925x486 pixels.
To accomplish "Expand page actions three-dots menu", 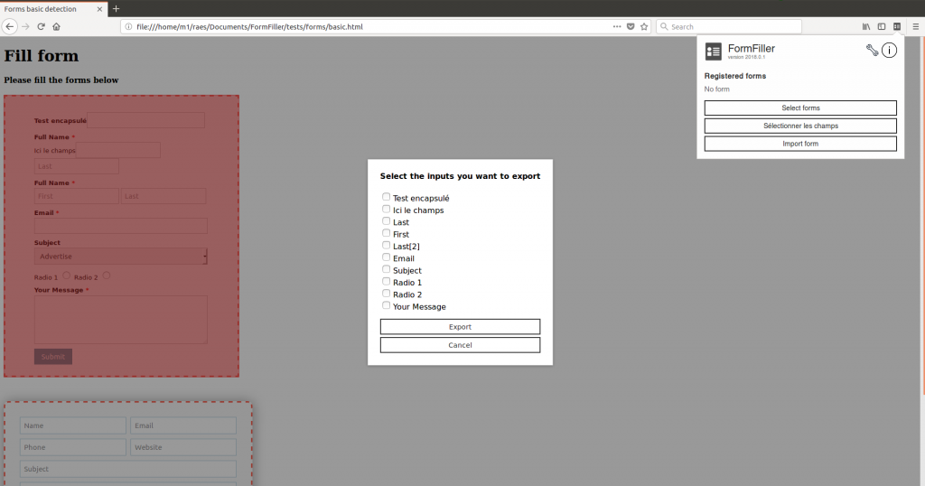I will point(617,27).
